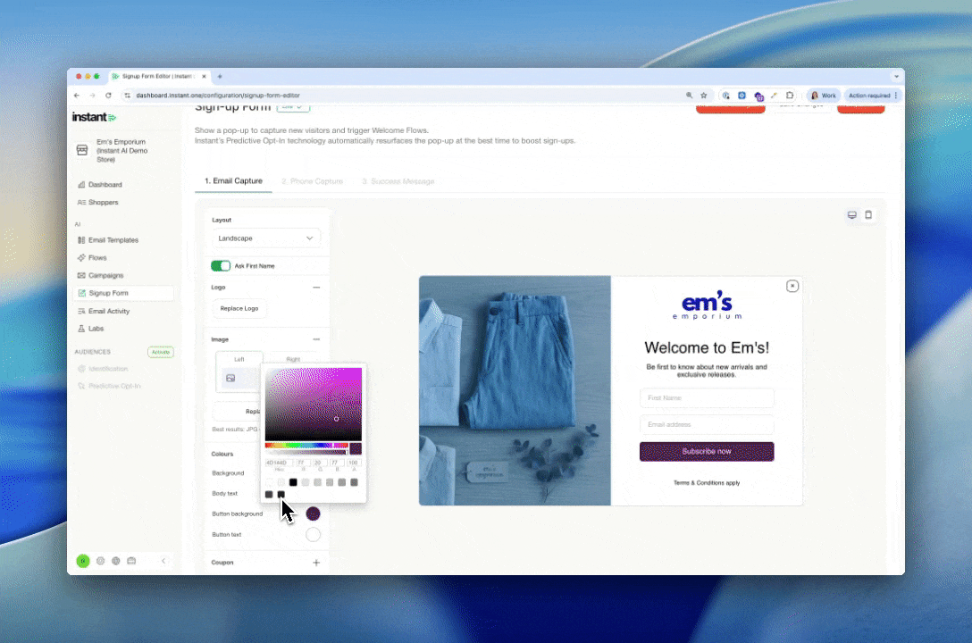Screen dimensions: 972x643
Task: Click the browser reload icon
Action: tap(108, 96)
